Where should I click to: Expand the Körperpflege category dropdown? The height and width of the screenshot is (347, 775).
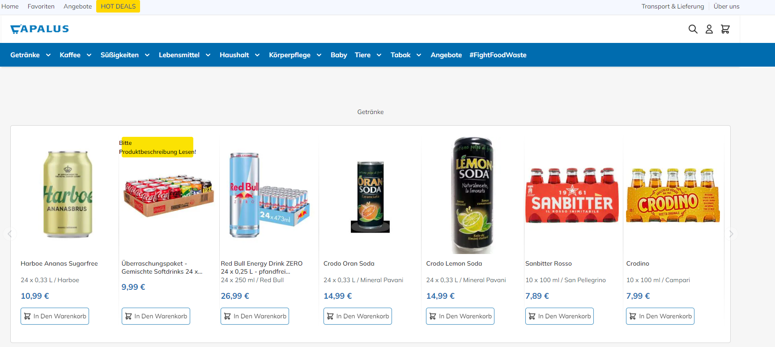(x=319, y=55)
